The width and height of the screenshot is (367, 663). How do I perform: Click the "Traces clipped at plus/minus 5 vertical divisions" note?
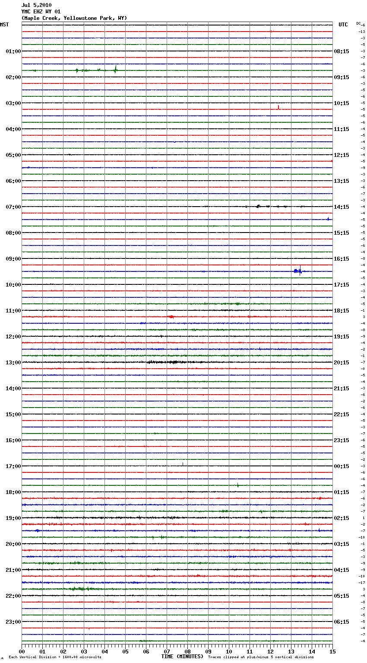coord(261,657)
